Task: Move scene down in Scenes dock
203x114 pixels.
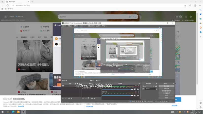Action: pos(72,98)
